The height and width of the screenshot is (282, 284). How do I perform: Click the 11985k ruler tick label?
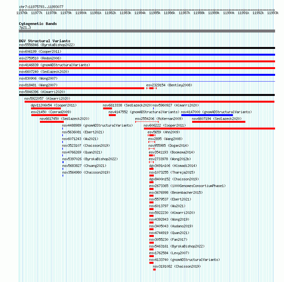pyautogui.click(x=155, y=13)
